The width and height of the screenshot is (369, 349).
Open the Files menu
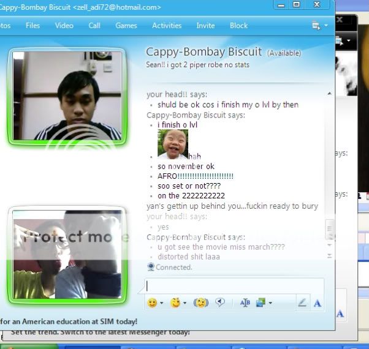click(x=32, y=25)
